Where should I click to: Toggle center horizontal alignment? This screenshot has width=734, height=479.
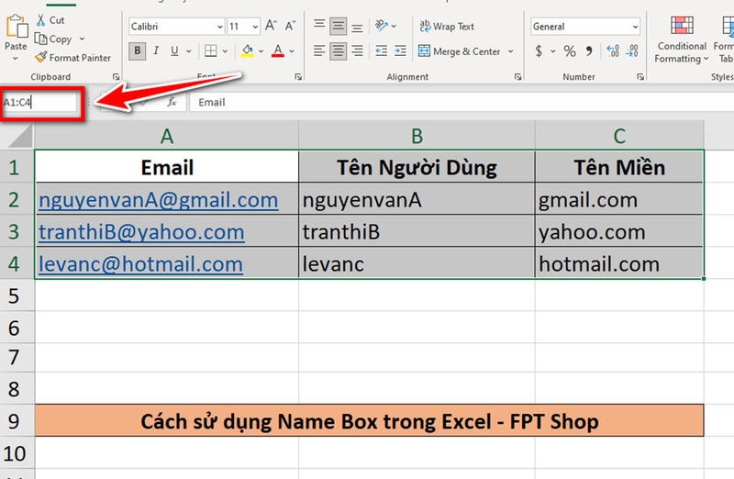click(x=338, y=51)
